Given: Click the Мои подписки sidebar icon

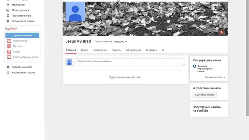Looking at the screenshot, I should (x=8, y=10).
